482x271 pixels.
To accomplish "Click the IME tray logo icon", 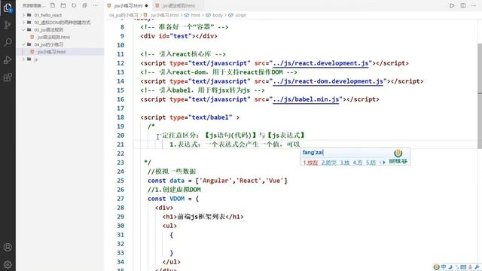I will [x=437, y=267].
